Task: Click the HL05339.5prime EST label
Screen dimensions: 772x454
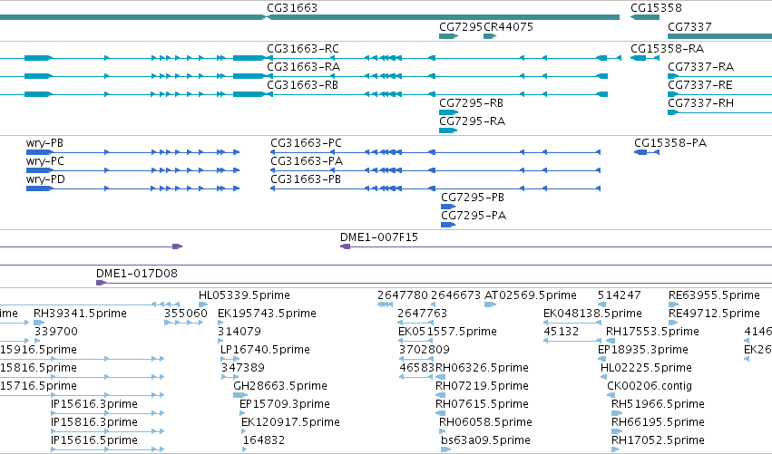Action: pyautogui.click(x=244, y=295)
